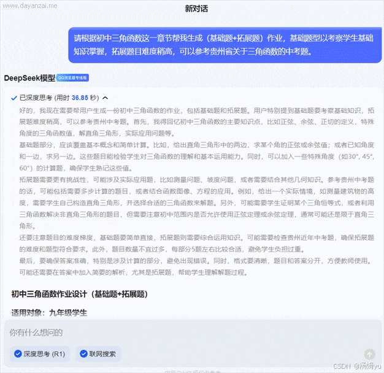
Task: Click the paragraph starting 好的，我现在需要帮用户
Action: point(197,122)
